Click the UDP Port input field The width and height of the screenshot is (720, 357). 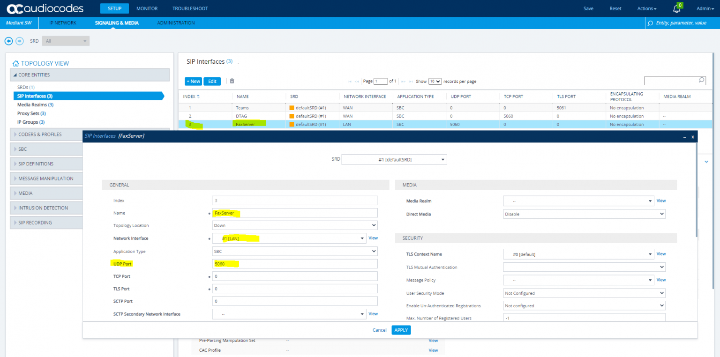295,264
